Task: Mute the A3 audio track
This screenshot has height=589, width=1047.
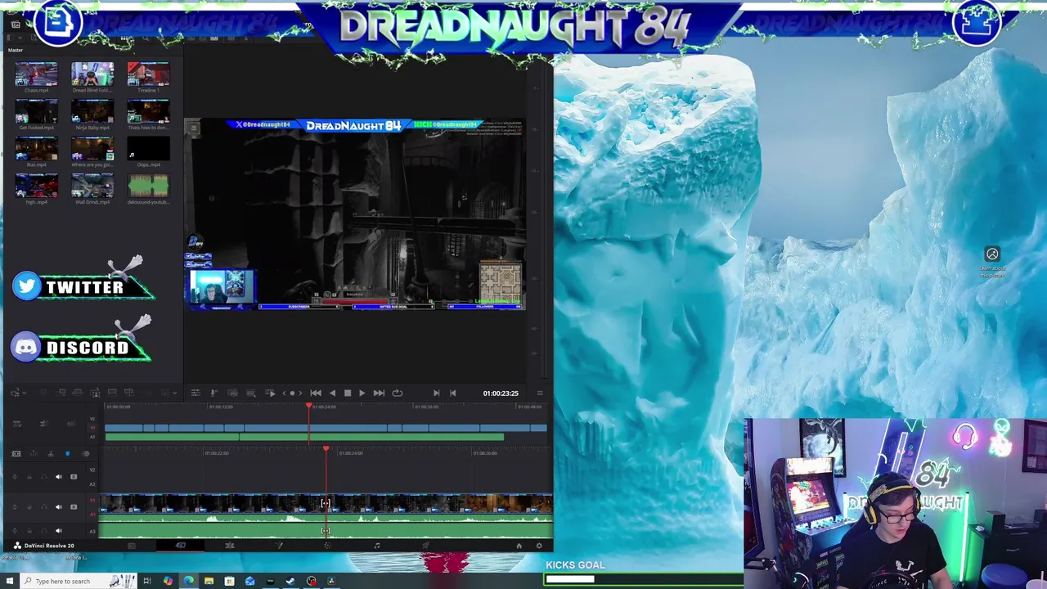Action: click(59, 531)
